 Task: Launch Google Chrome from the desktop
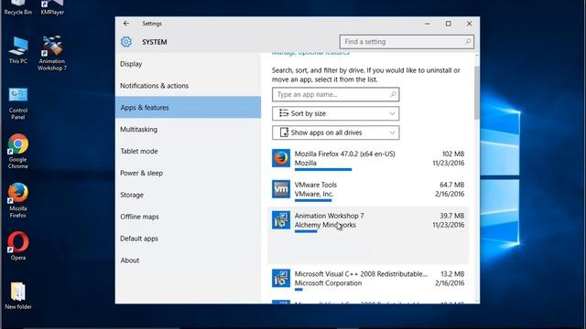click(x=18, y=152)
